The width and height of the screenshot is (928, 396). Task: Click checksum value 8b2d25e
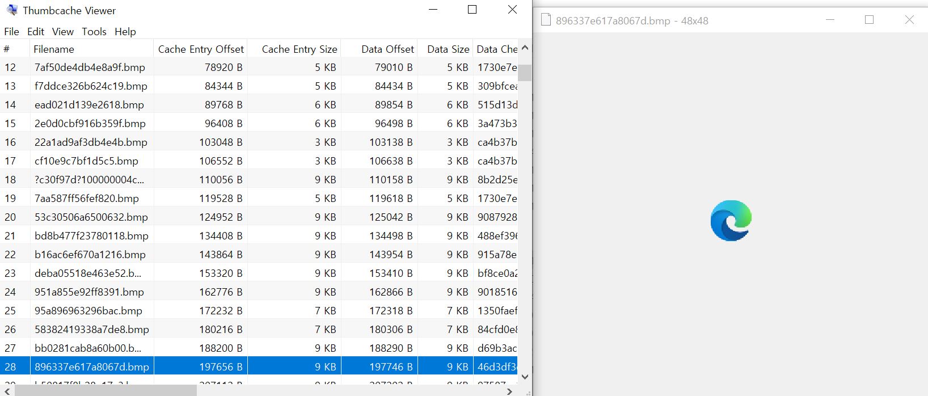point(497,179)
